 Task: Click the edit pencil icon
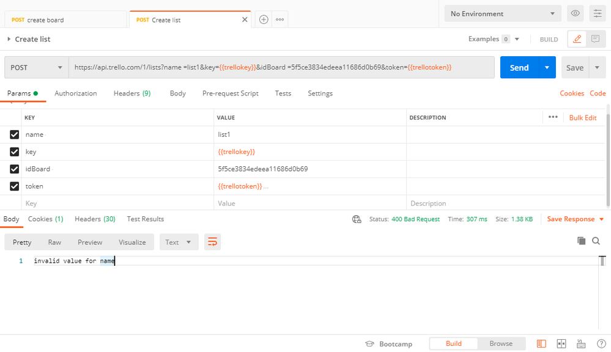point(577,39)
